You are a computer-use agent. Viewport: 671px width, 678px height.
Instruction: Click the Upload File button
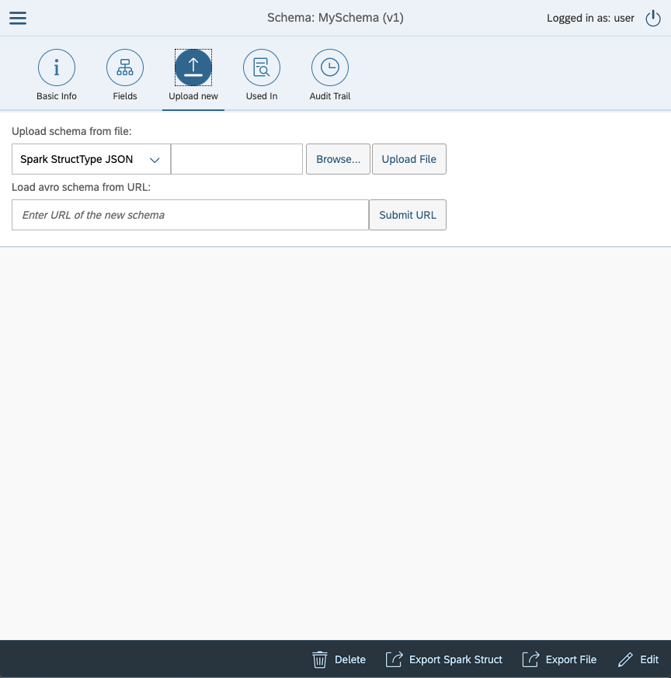(x=409, y=159)
